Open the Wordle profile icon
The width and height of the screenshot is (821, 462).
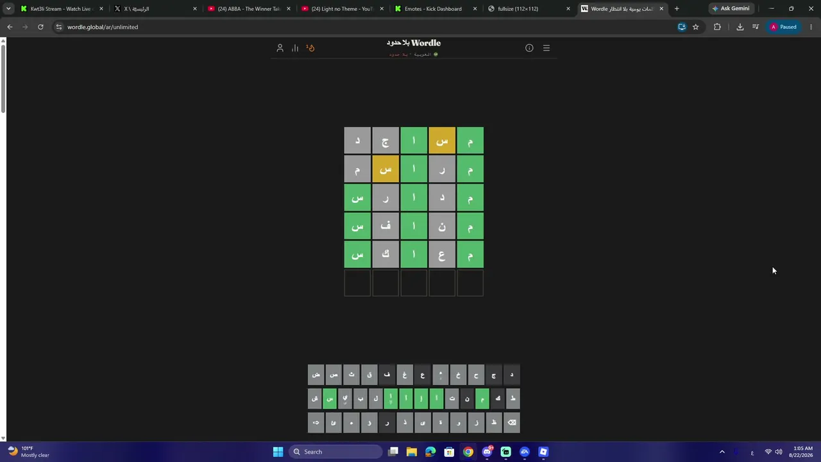click(280, 48)
